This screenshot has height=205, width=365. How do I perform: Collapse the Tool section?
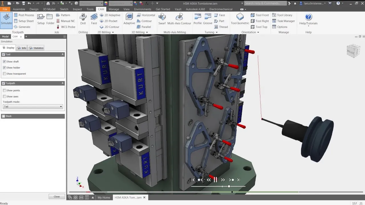[62, 54]
